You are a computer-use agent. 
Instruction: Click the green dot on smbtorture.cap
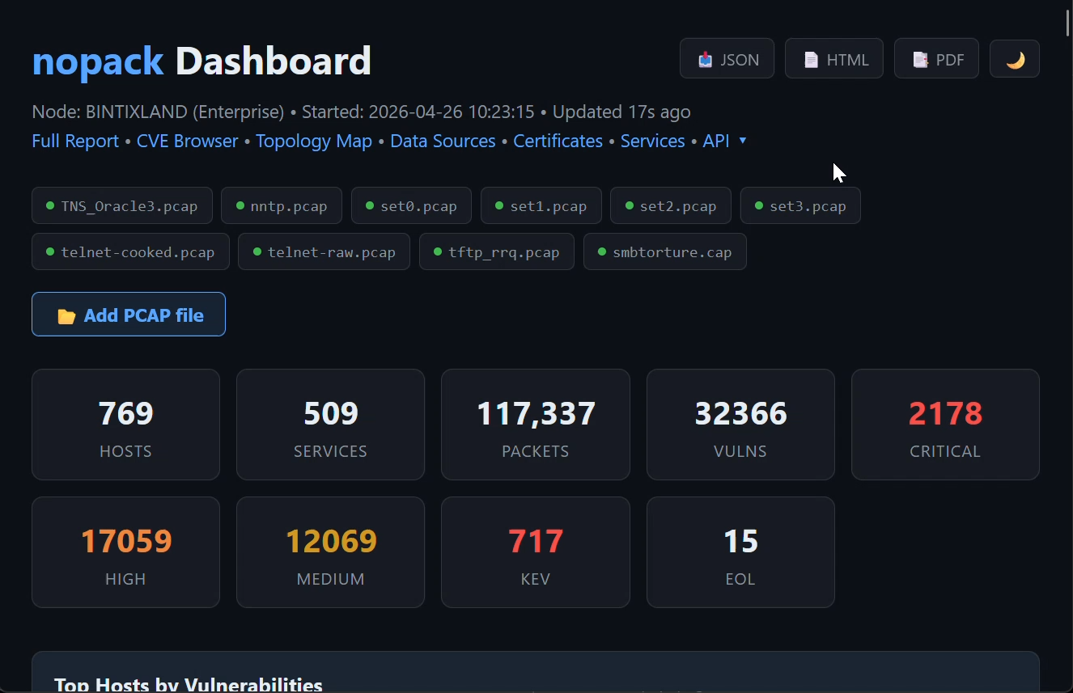tap(600, 251)
